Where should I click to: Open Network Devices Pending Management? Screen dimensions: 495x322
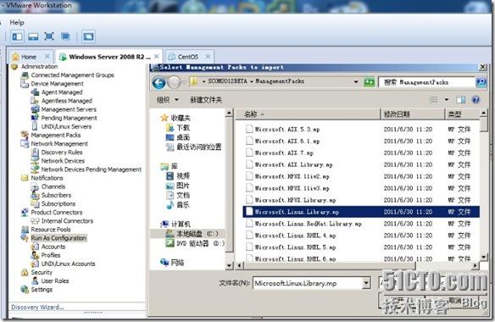pos(92,169)
